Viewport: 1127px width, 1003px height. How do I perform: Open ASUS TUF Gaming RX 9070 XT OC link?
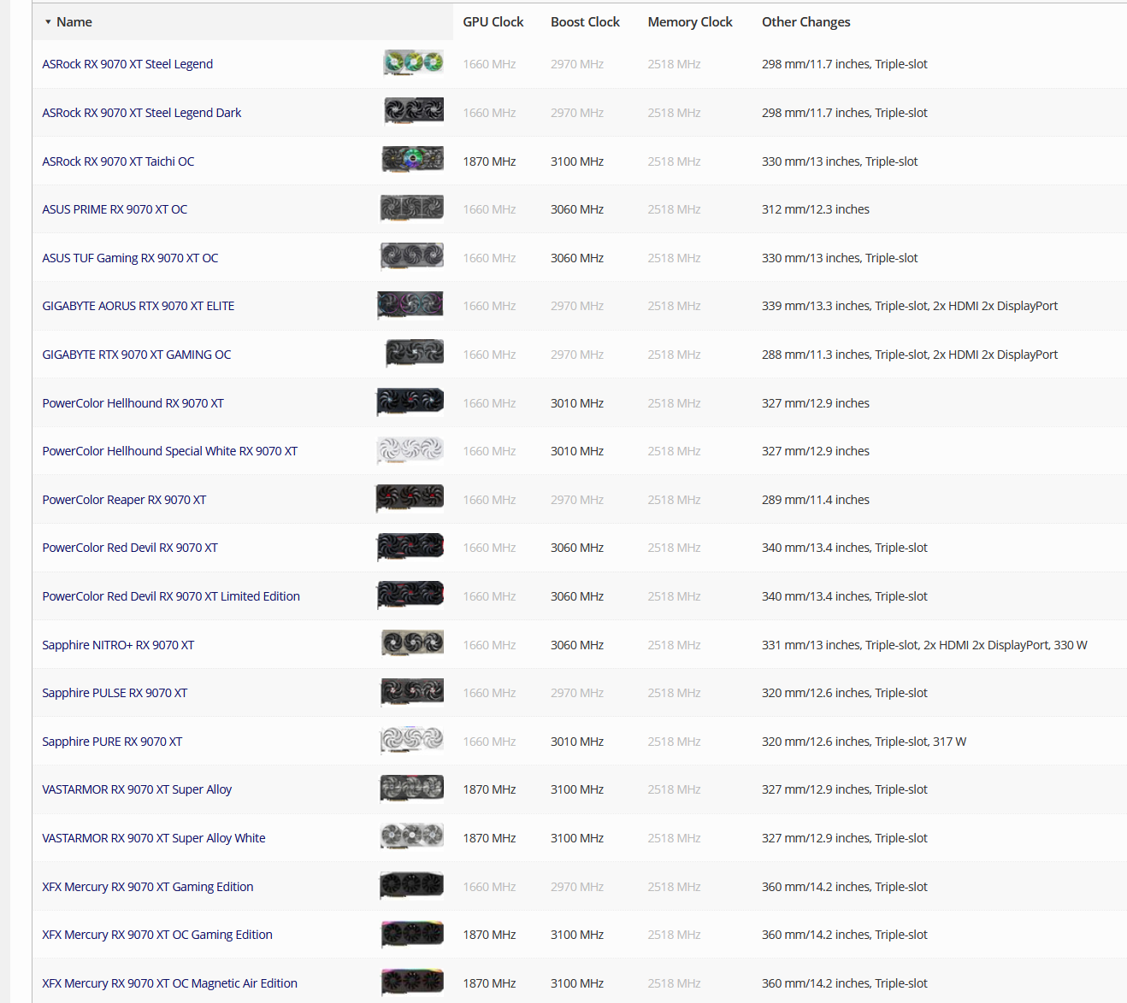[130, 258]
